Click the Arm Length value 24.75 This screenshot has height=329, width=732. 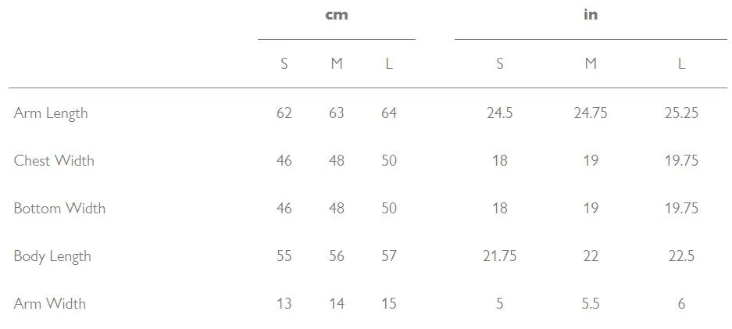coord(591,113)
